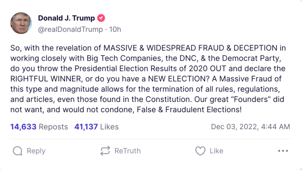Image resolution: width=302 pixels, height=170 pixels.
Task: Click the ReTruth text button
Action: point(127,151)
